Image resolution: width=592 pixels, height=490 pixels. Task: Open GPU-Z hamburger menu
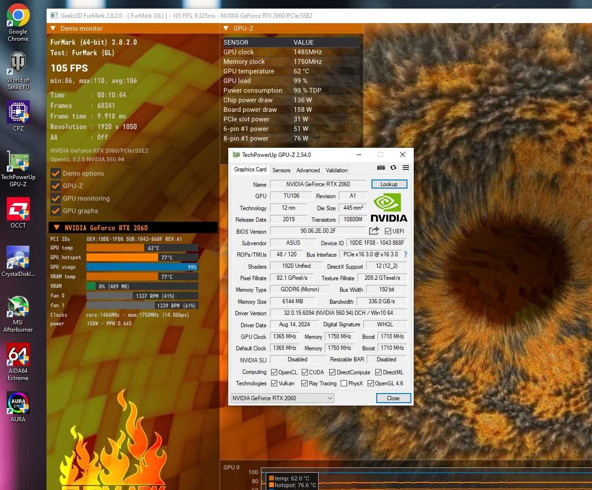(406, 167)
